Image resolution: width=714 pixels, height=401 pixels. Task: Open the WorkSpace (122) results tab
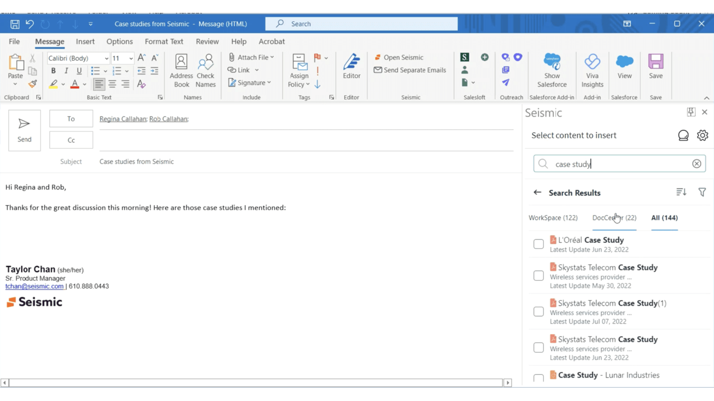click(553, 218)
